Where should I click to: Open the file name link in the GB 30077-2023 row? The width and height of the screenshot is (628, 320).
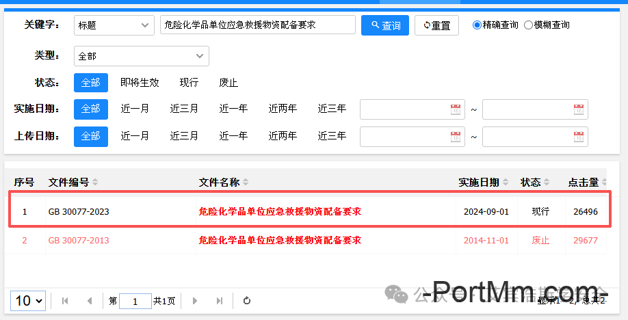click(280, 211)
